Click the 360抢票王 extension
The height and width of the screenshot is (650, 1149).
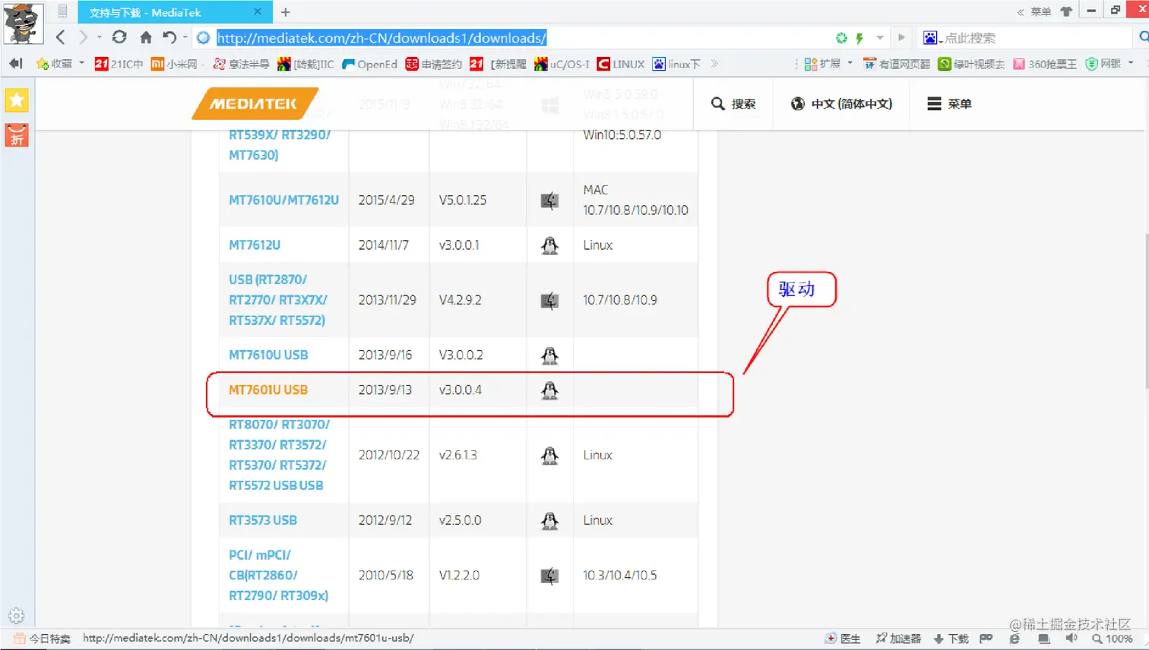[x=1045, y=64]
